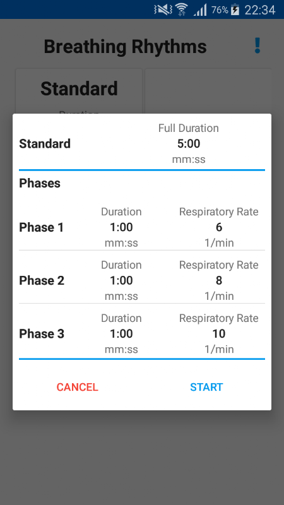Tap the vibrate mode status icon
Viewport: 284px width, 505px height.
163,9
